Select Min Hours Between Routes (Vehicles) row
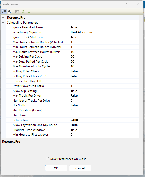Screen dimensions: 145x177 tap(72, 42)
